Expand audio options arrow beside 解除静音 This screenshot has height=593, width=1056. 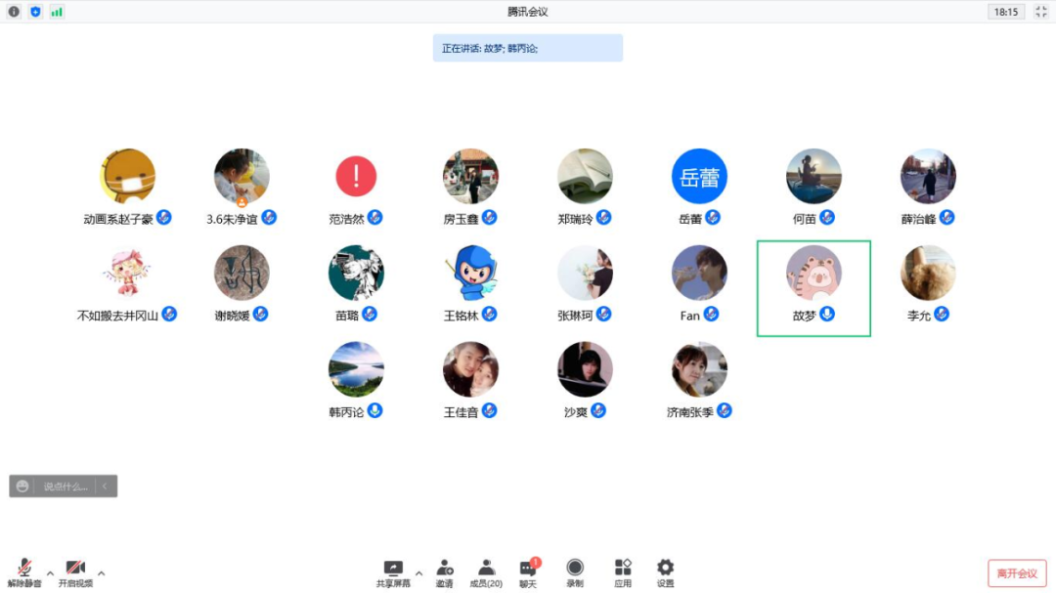pyautogui.click(x=50, y=573)
